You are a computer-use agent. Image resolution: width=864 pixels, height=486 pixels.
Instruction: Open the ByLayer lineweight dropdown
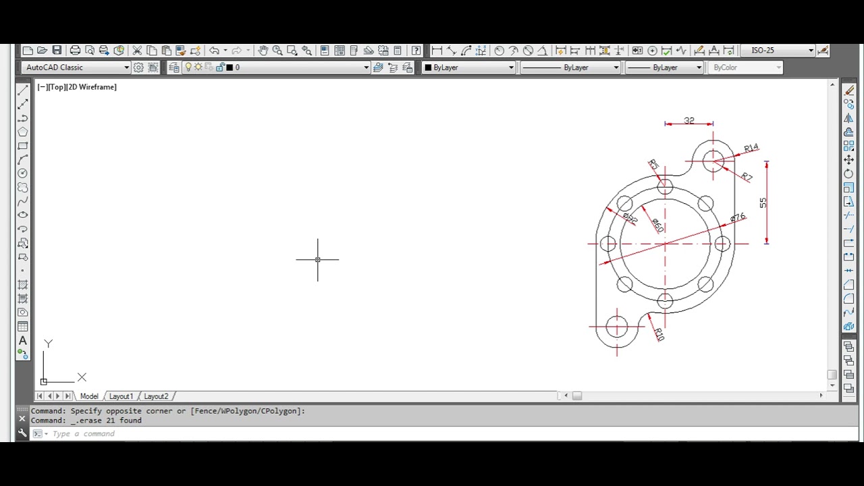tap(664, 67)
